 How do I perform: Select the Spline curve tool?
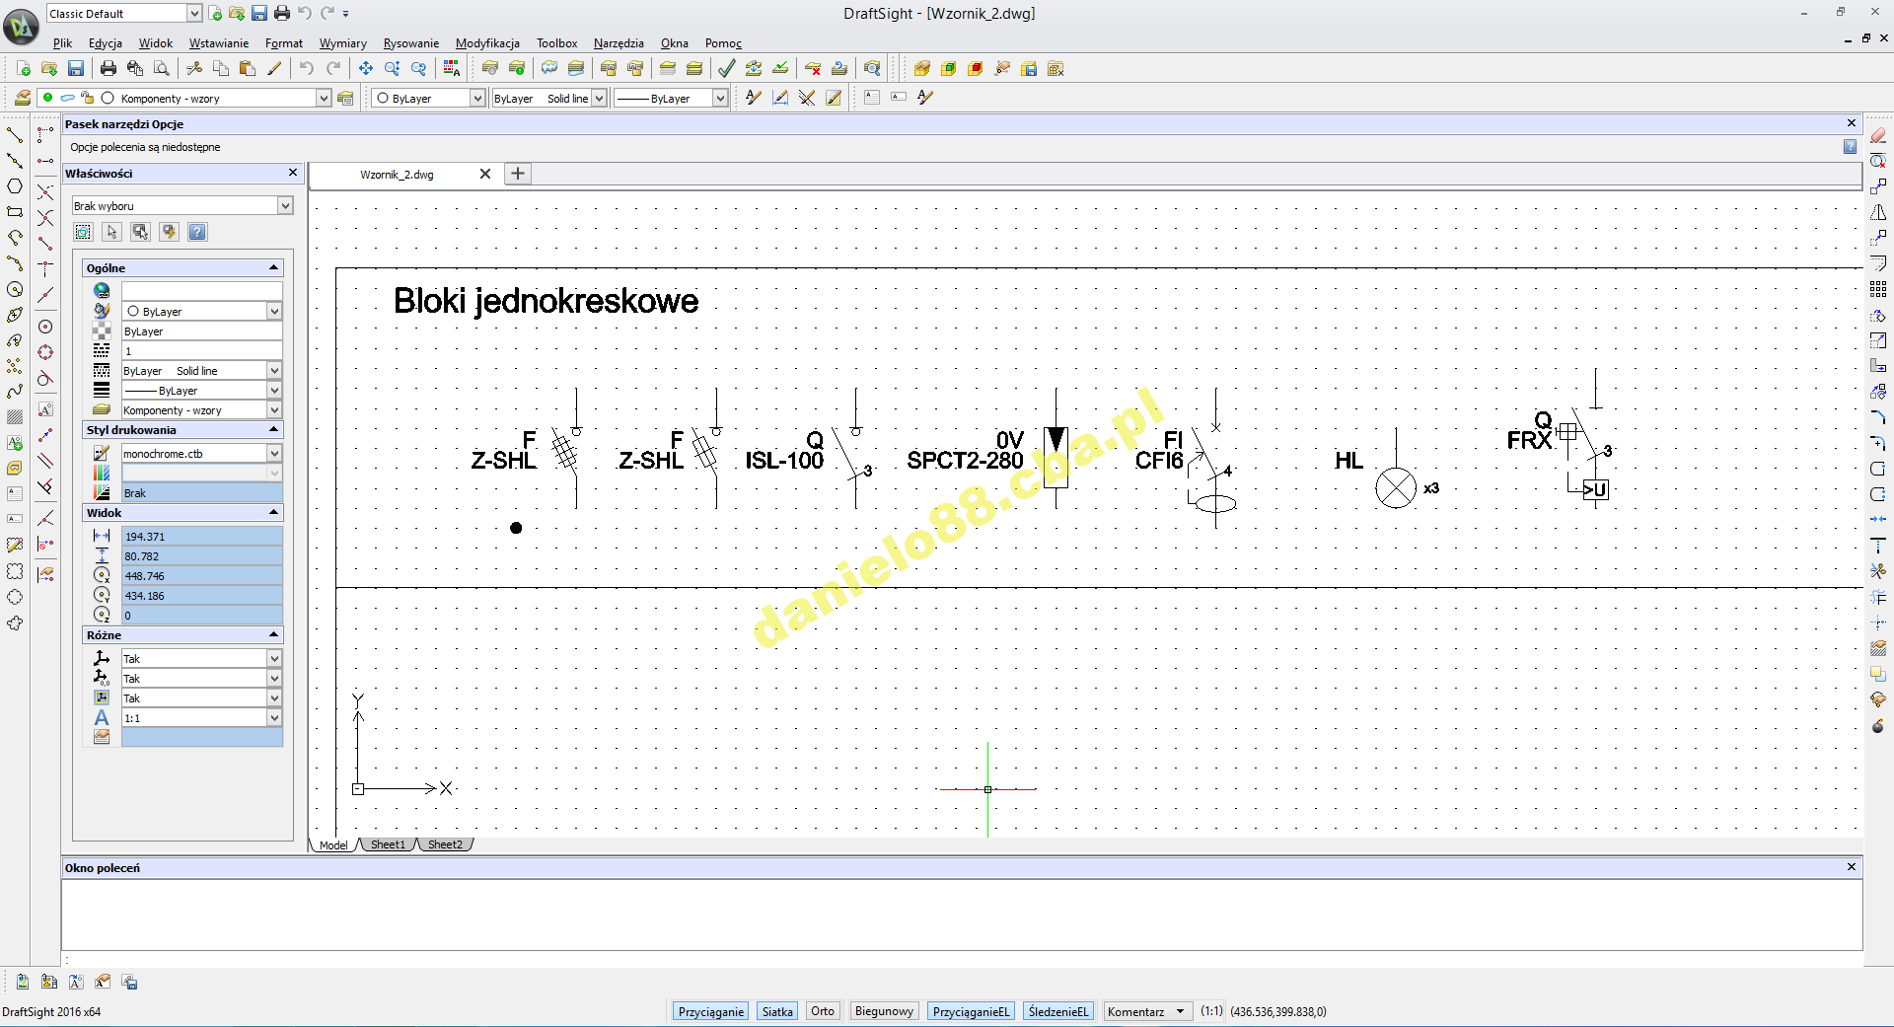[x=15, y=391]
